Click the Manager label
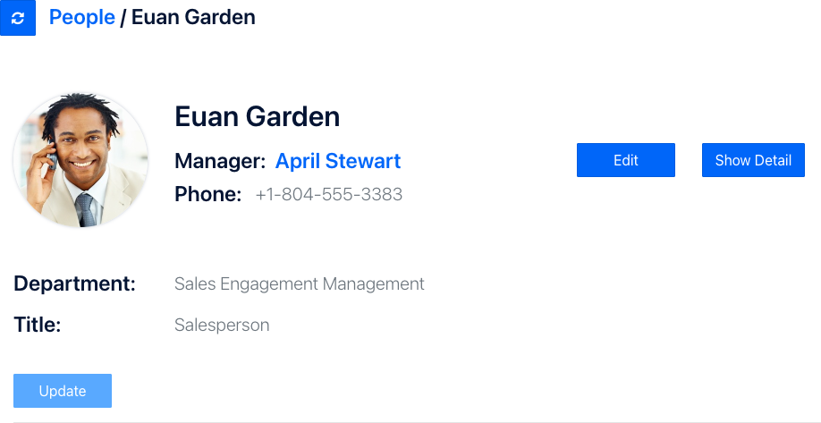This screenshot has width=821, height=423. pyautogui.click(x=220, y=161)
